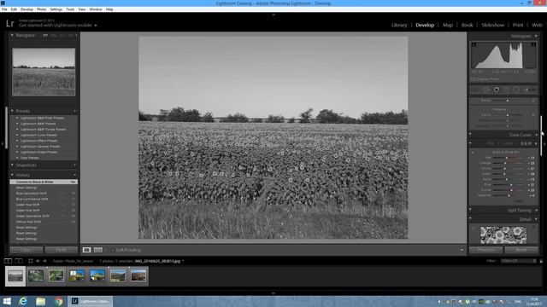This screenshot has height=307, width=547.
Task: Select the Crop Overlay tool
Action: [476, 90]
